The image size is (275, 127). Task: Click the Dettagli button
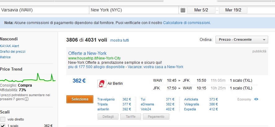pyautogui.click(x=108, y=117)
